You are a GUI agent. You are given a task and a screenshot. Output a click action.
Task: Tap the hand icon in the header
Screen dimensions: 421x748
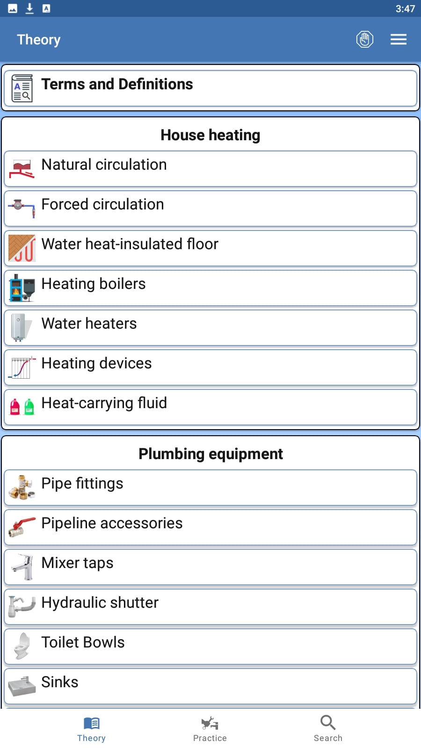click(x=364, y=39)
